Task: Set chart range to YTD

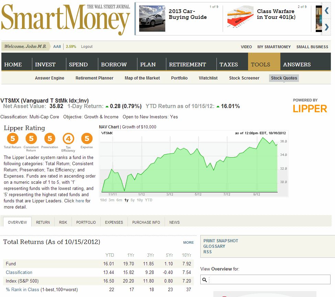Action: pos(148,200)
